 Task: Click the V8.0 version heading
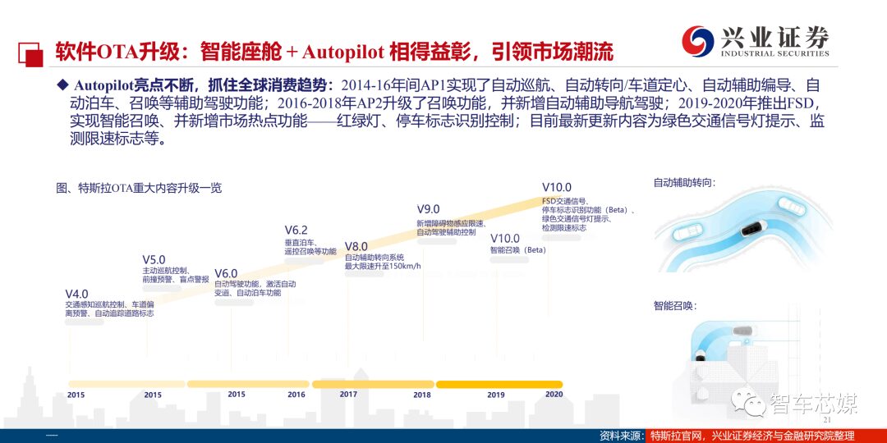pyautogui.click(x=357, y=246)
